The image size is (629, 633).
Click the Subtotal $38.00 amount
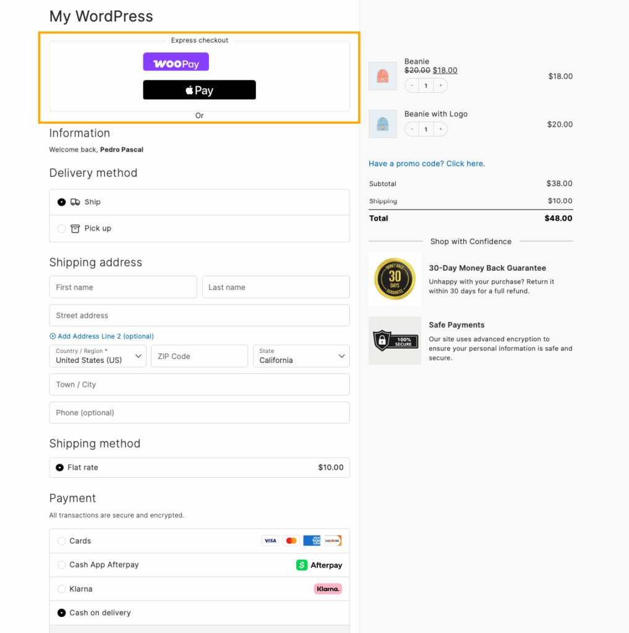pos(559,183)
